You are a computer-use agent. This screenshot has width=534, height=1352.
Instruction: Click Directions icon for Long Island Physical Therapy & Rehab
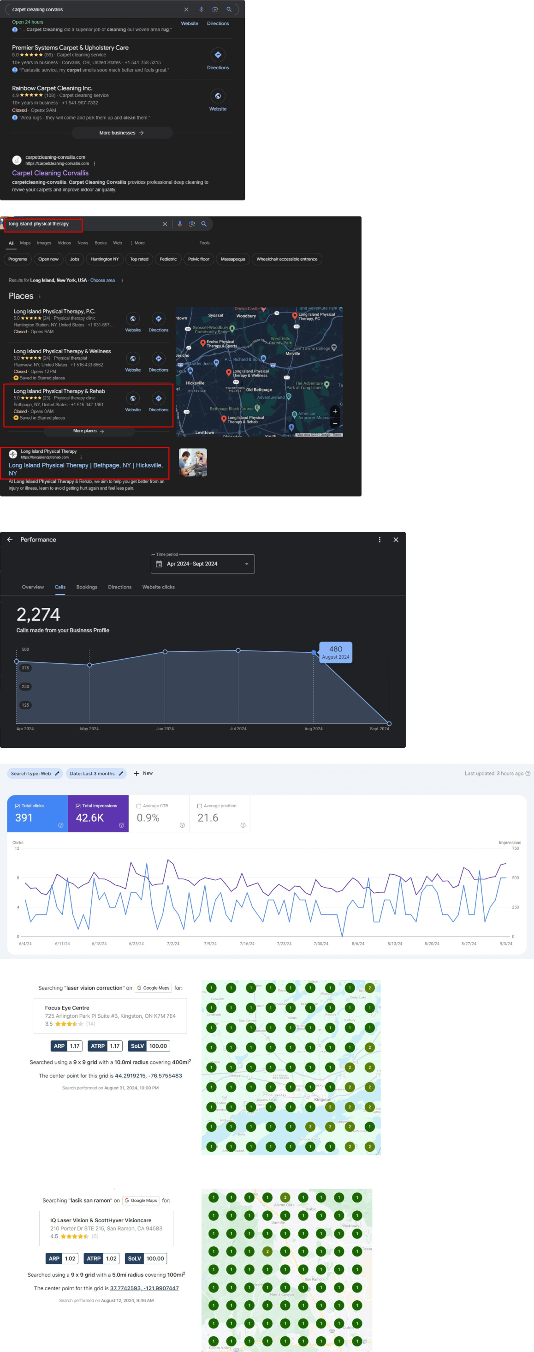(159, 399)
